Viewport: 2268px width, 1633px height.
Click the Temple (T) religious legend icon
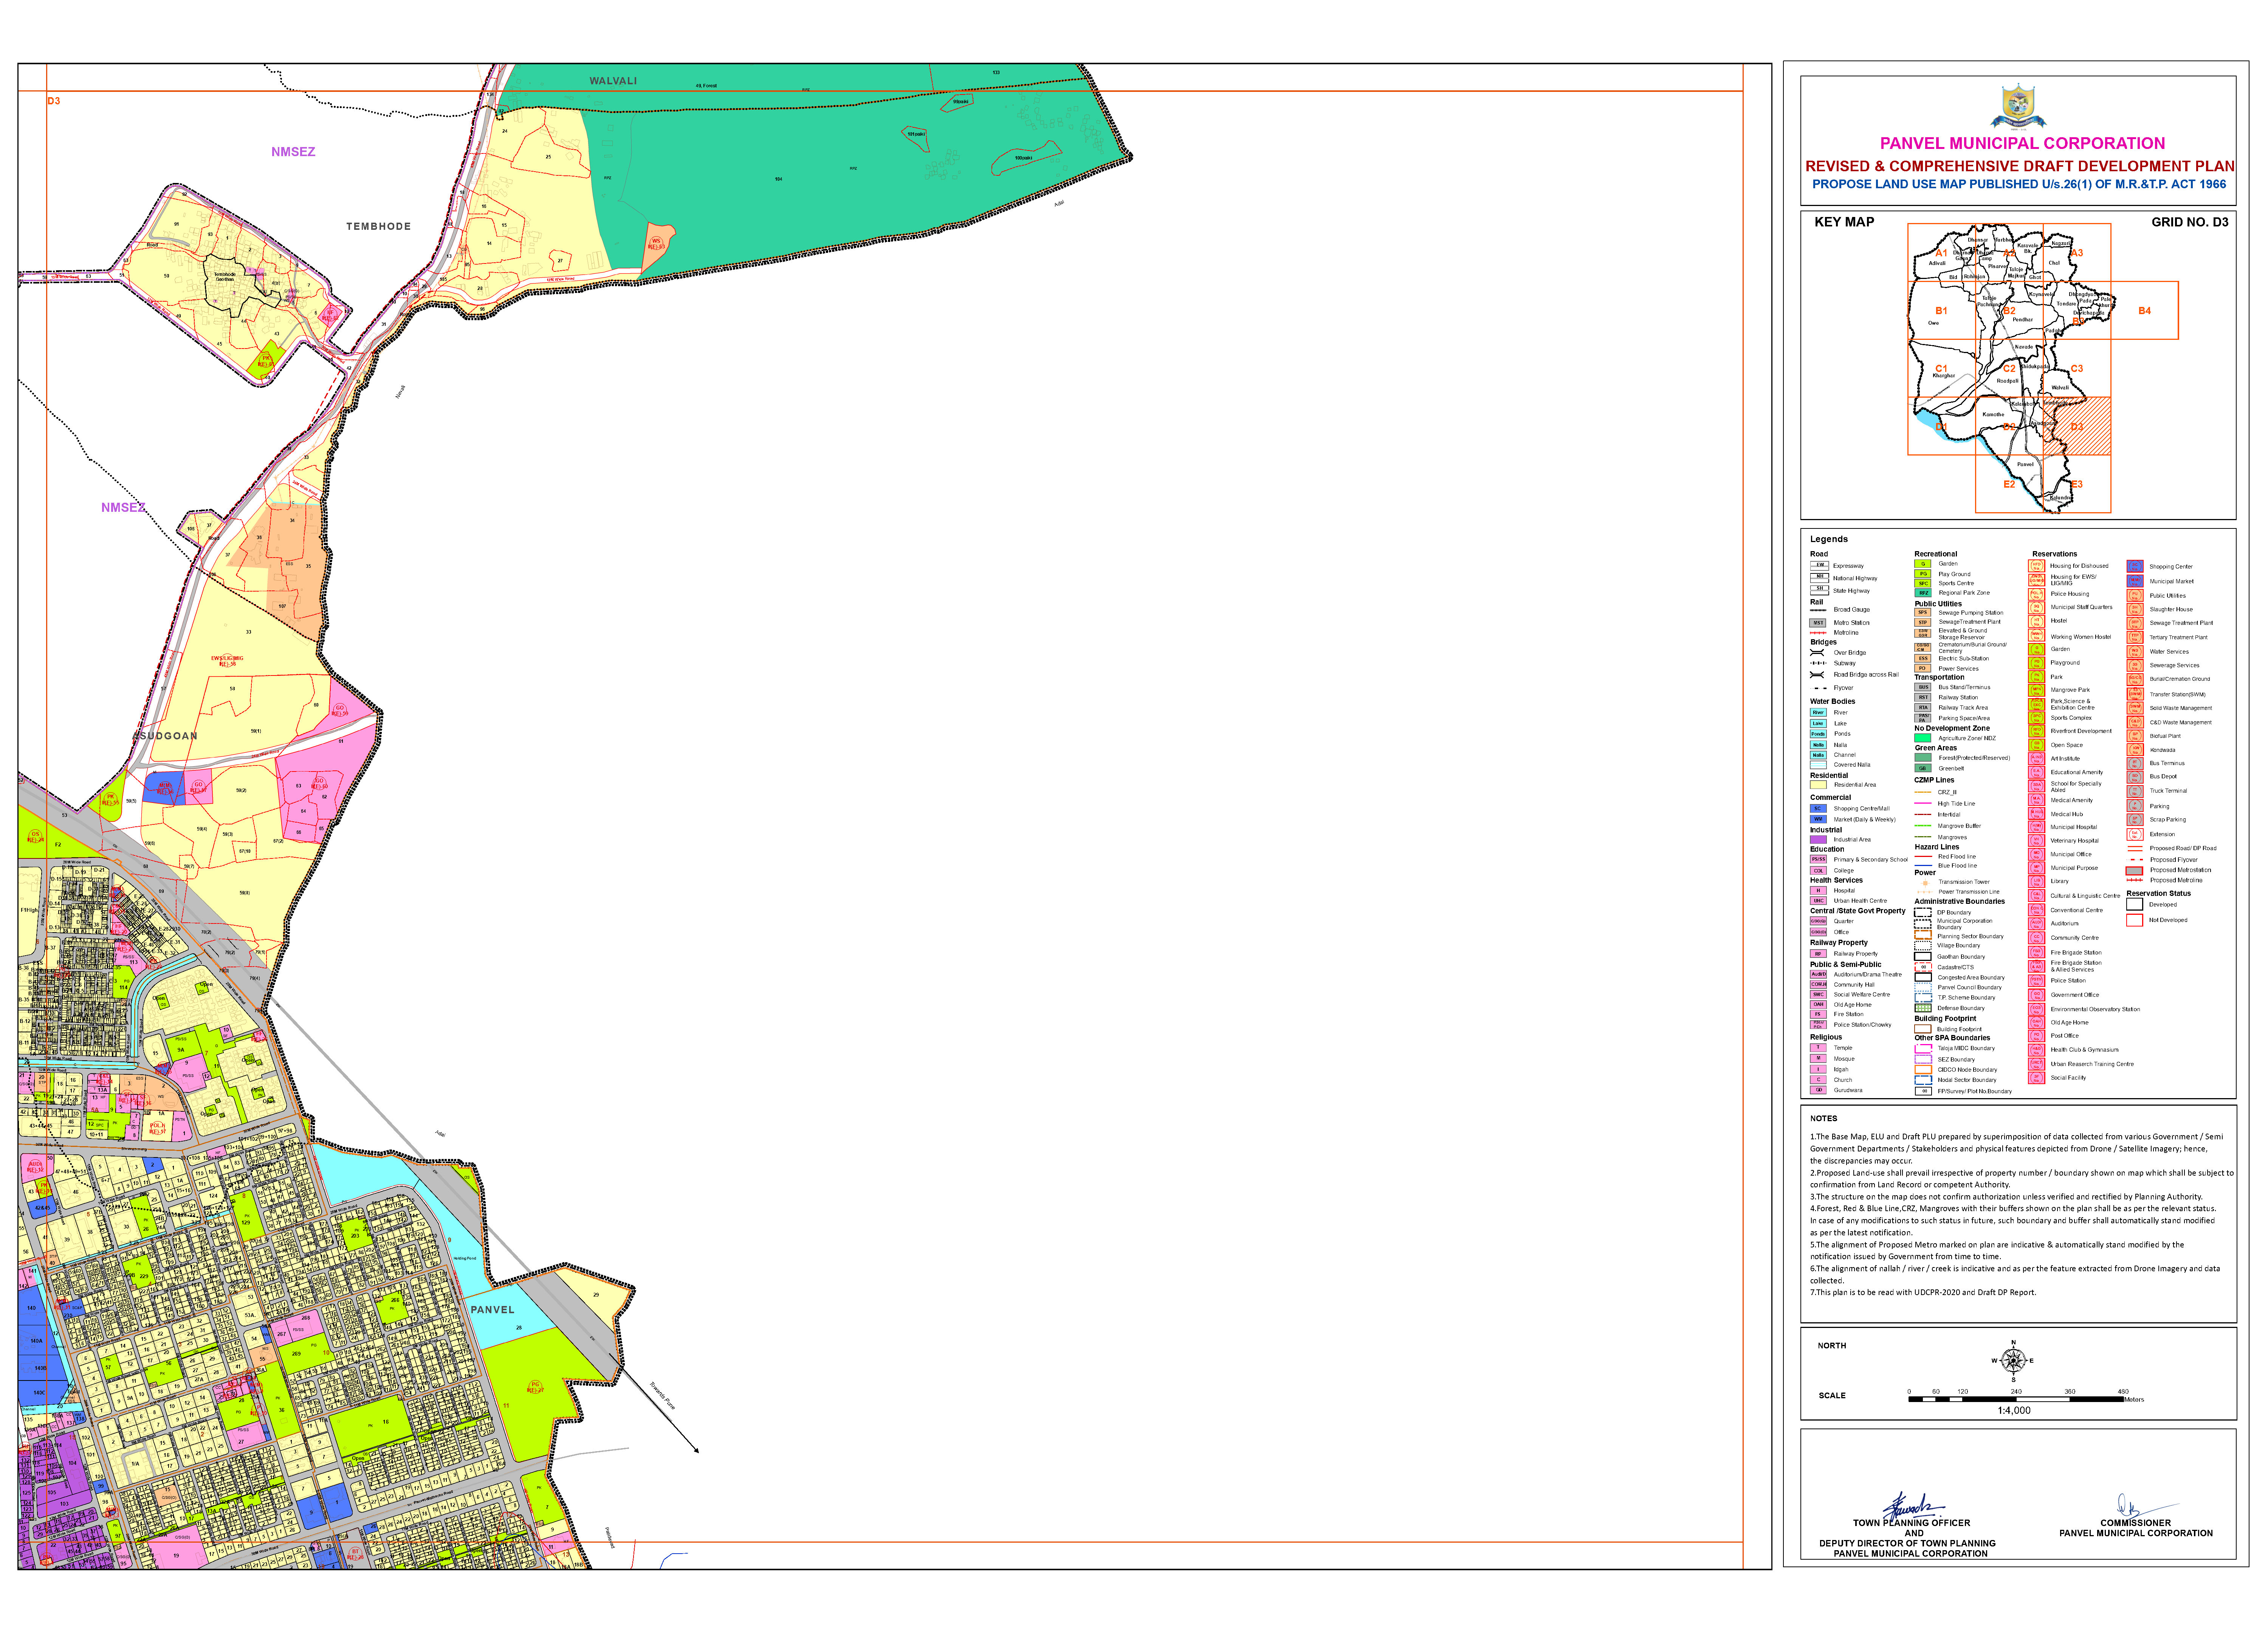tap(1818, 1048)
